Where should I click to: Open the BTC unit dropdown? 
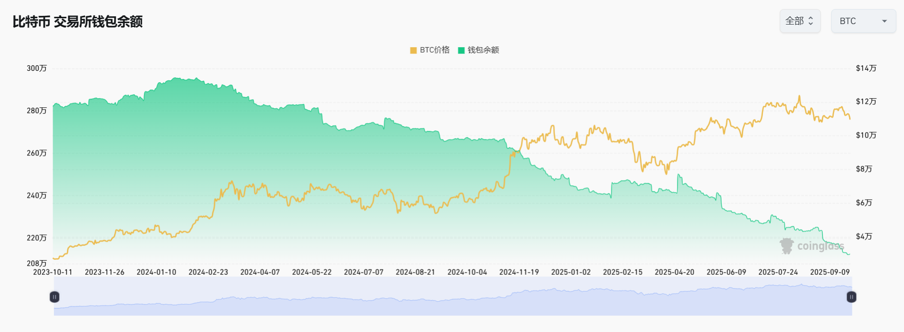[863, 21]
